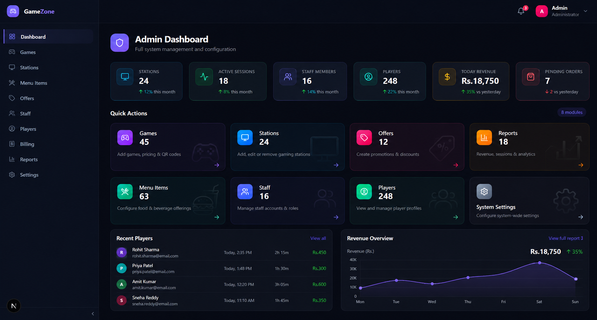Click the green Menu Items utensils icon
597x320 pixels.
pyautogui.click(x=125, y=192)
